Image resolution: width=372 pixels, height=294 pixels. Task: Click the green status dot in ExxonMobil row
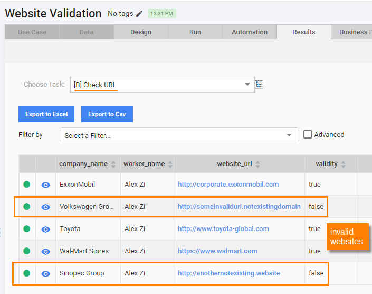[x=27, y=184]
